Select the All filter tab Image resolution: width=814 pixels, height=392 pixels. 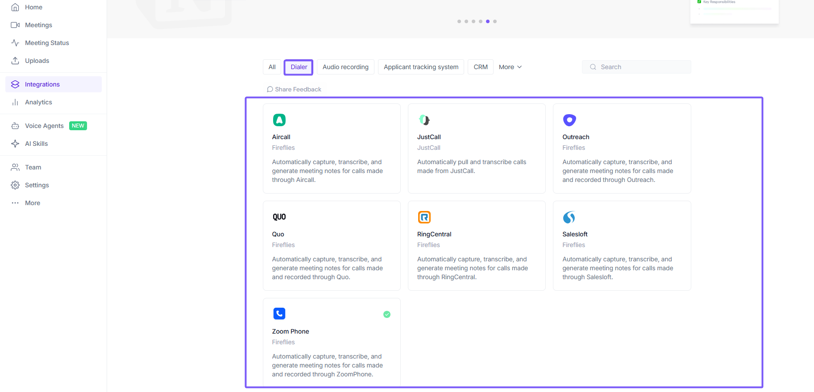[272, 67]
